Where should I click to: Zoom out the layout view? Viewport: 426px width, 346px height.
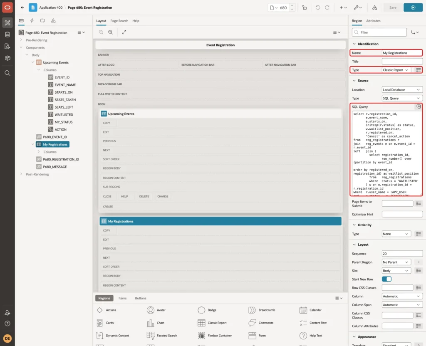(101, 32)
